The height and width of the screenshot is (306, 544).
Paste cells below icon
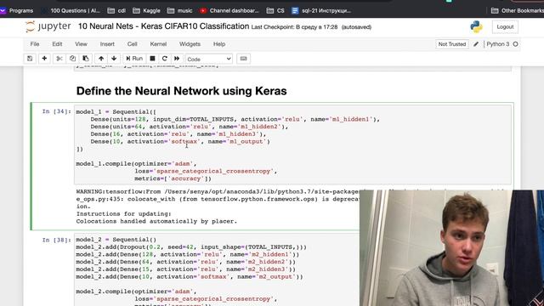[x=86, y=59]
